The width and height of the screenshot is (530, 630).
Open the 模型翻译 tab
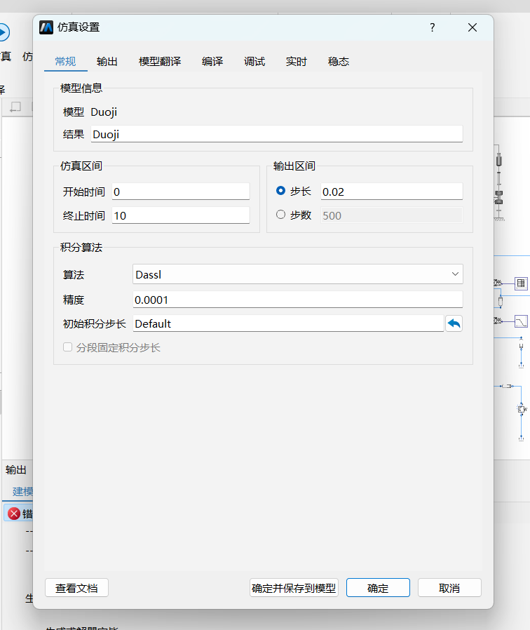(160, 62)
